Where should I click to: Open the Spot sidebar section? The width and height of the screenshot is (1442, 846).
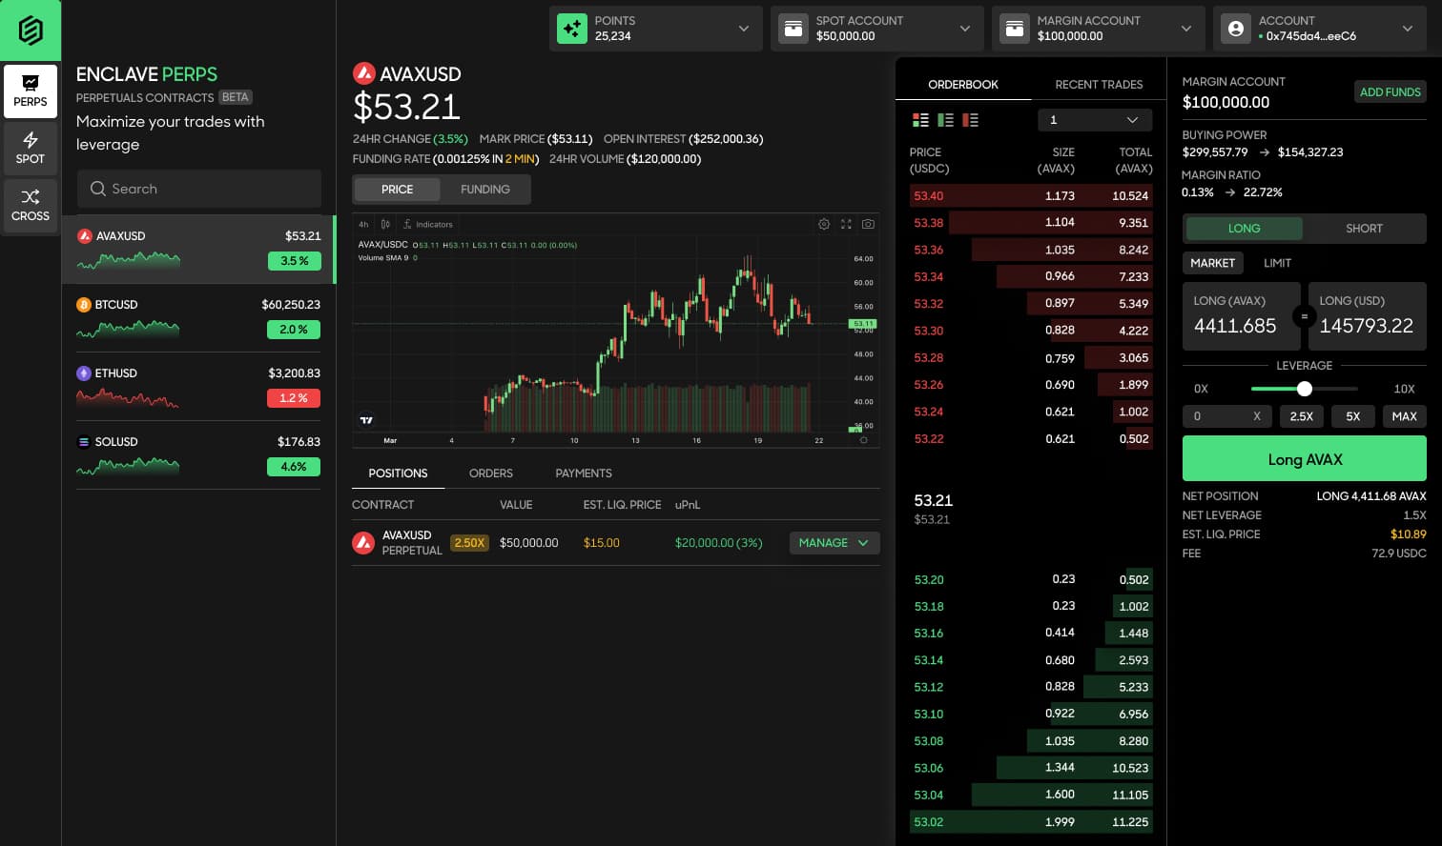31,148
